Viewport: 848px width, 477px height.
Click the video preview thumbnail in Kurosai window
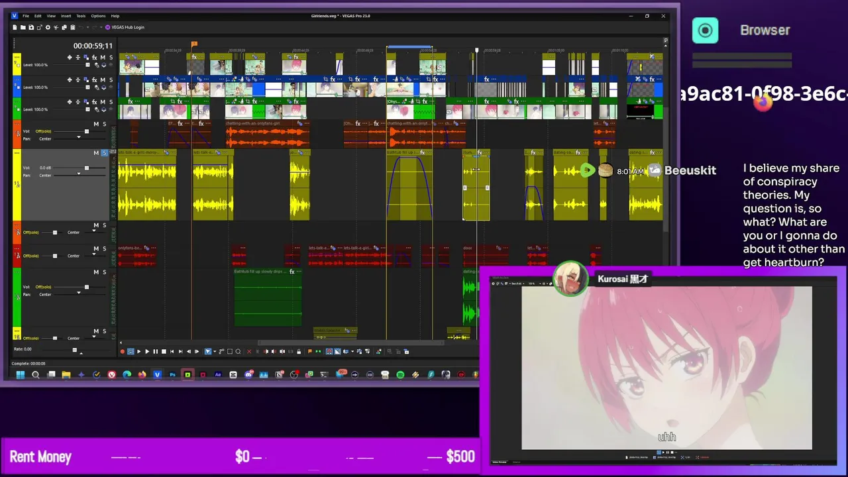click(x=666, y=368)
